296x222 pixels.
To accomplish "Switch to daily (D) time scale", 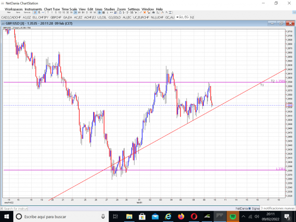I will [87, 12].
